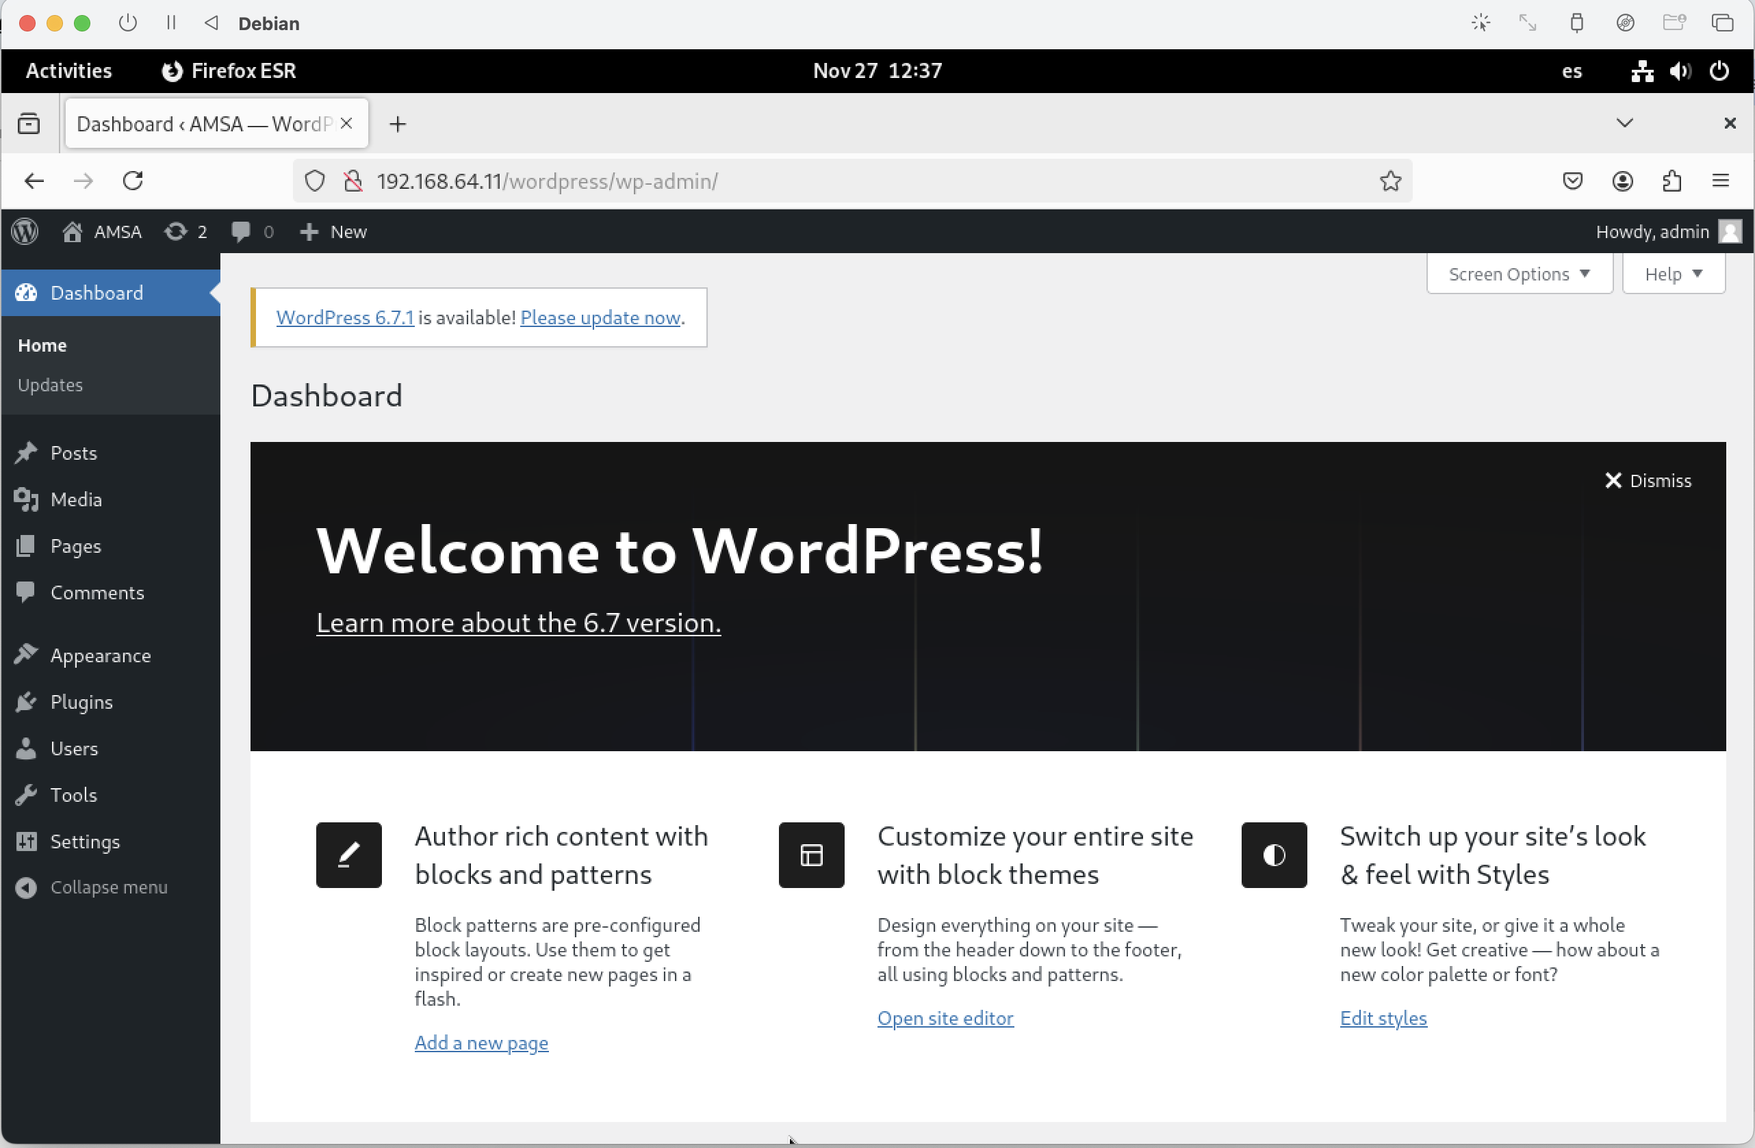Open the Users menu
Screen dimensions: 1755x1148
click(111, 748)
